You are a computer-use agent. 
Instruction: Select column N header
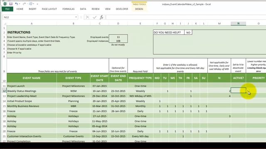tap(238, 24)
